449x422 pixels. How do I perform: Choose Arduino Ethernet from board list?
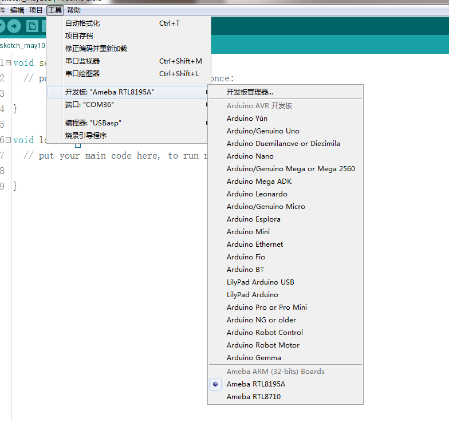[285, 244]
